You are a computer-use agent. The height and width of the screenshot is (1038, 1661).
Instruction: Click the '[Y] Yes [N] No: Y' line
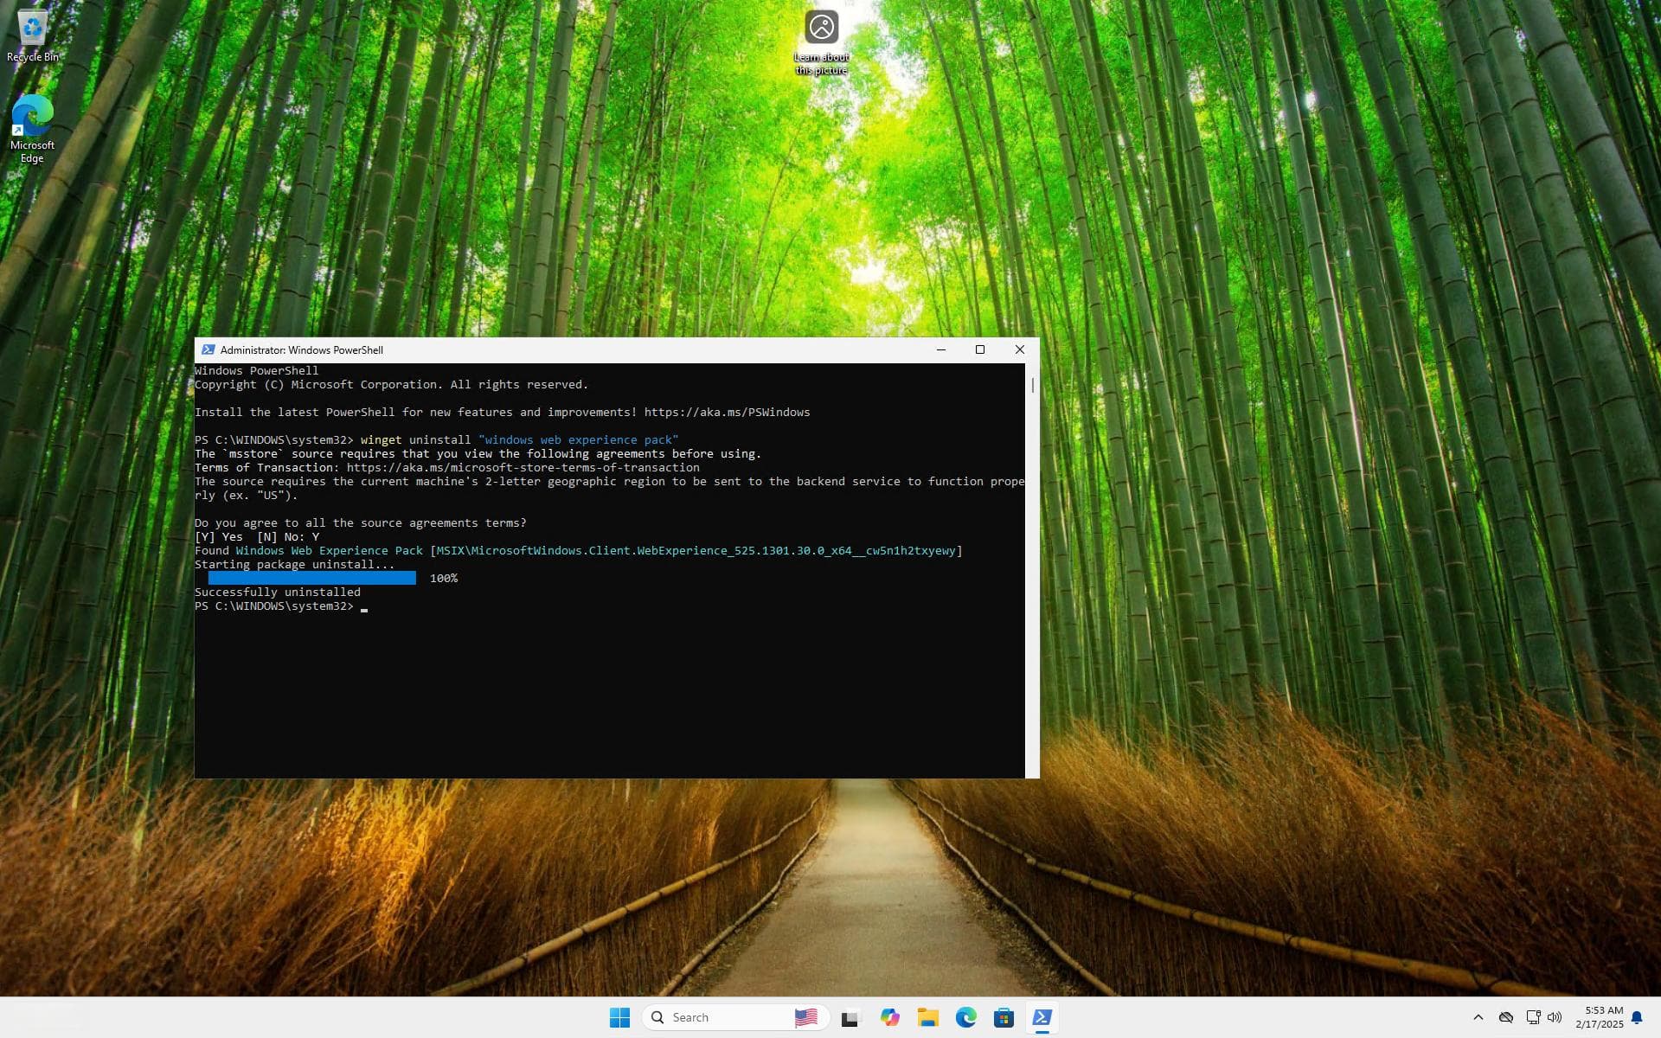click(x=256, y=536)
